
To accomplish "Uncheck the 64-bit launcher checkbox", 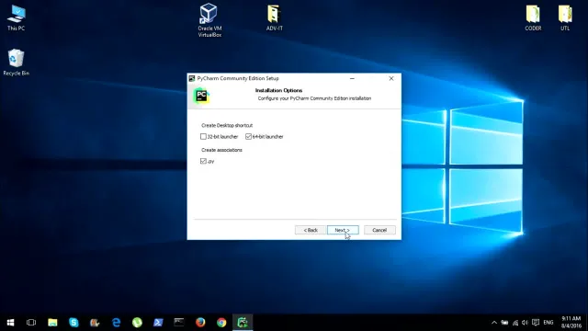I will [248, 137].
